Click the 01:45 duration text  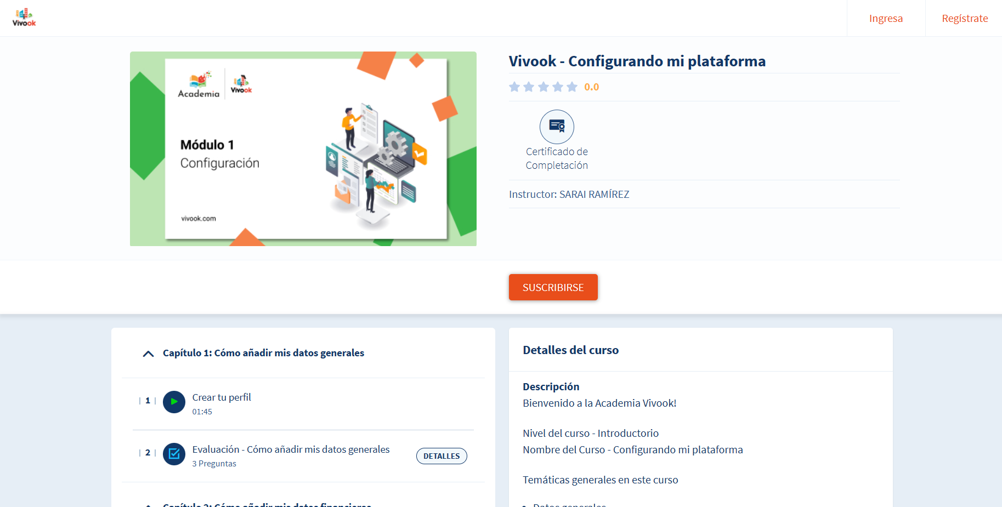(202, 412)
